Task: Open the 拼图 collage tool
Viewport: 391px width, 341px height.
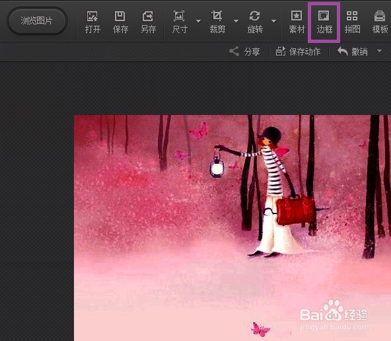Action: 352,22
